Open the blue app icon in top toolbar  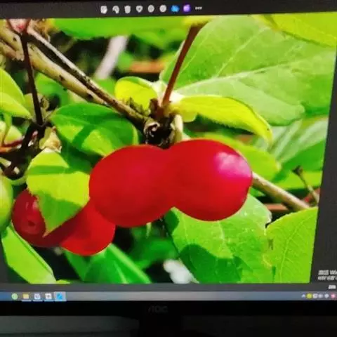(x=175, y=8)
